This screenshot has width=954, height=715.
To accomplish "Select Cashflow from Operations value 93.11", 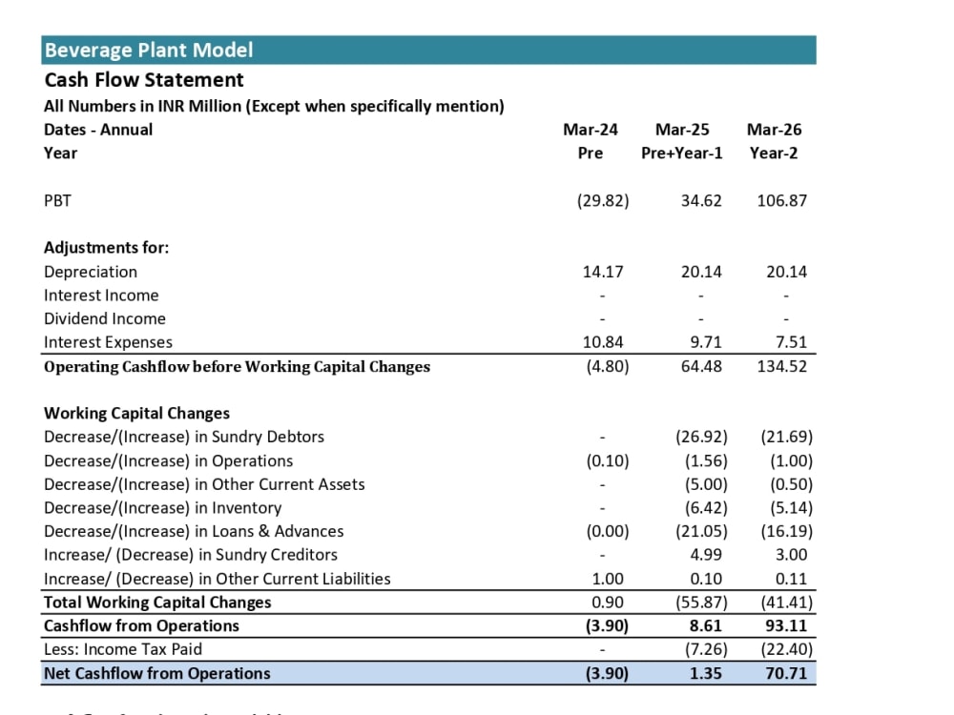I will pyautogui.click(x=786, y=626).
